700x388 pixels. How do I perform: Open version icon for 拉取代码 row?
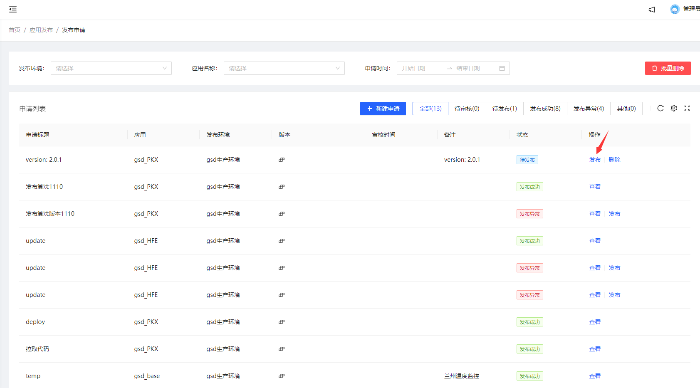(x=282, y=349)
